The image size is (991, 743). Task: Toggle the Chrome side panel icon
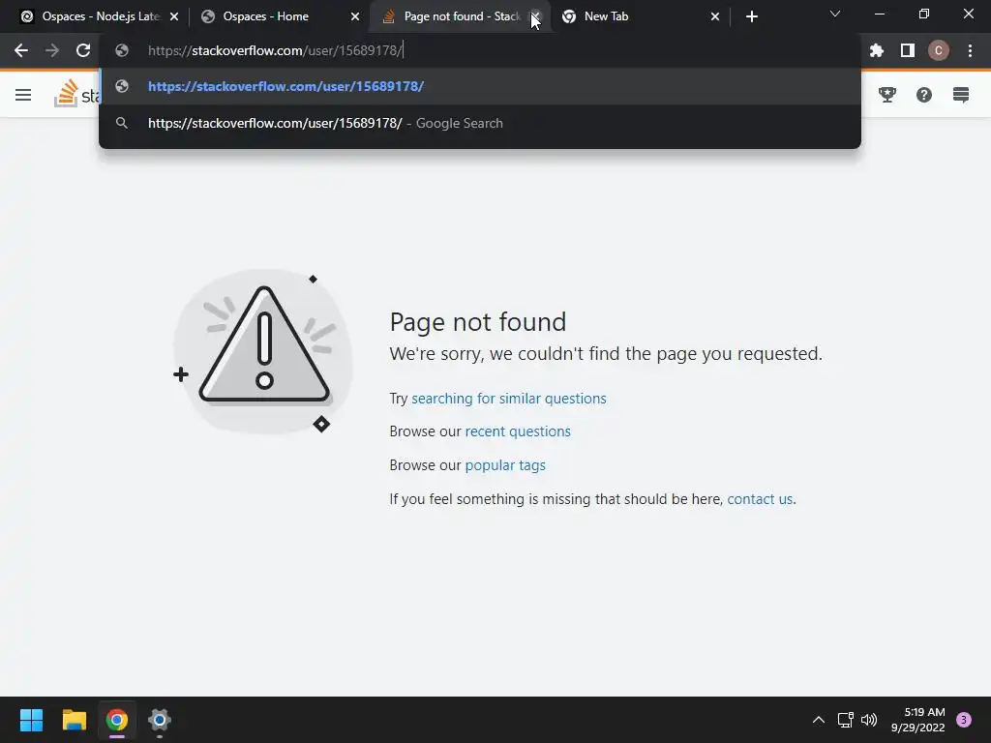point(908,50)
